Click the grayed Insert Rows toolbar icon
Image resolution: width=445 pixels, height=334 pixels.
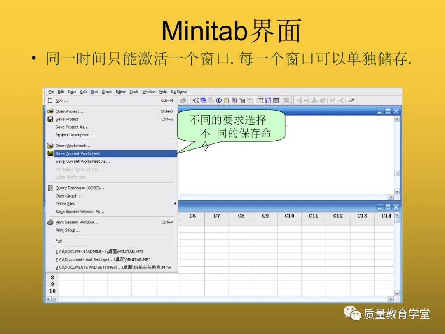(307, 100)
